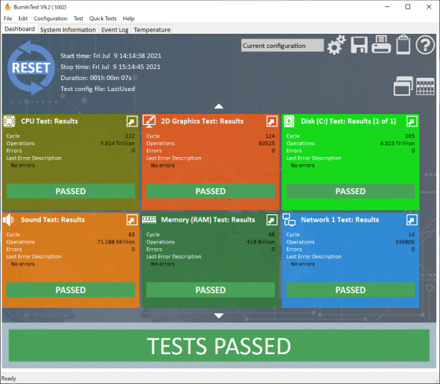
Task: Switch to Temperature tab
Action: tap(152, 30)
